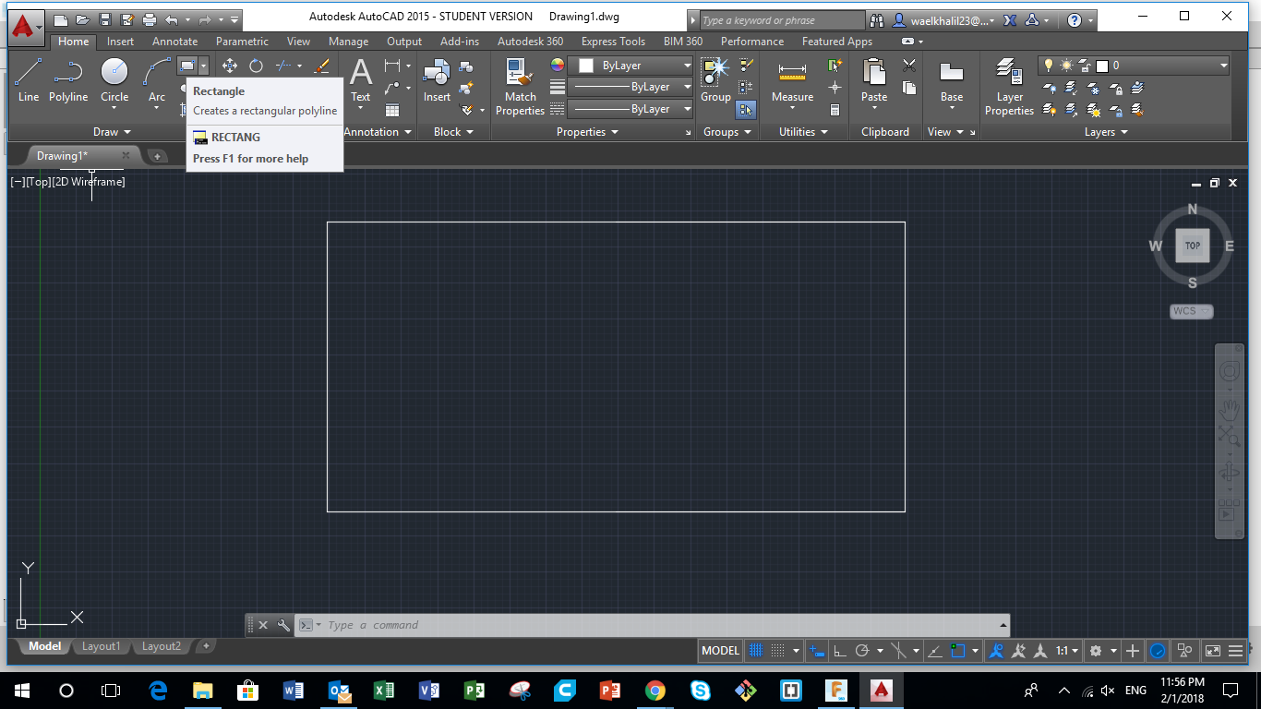
Task: Switch to the Layout1 tab
Action: [101, 646]
